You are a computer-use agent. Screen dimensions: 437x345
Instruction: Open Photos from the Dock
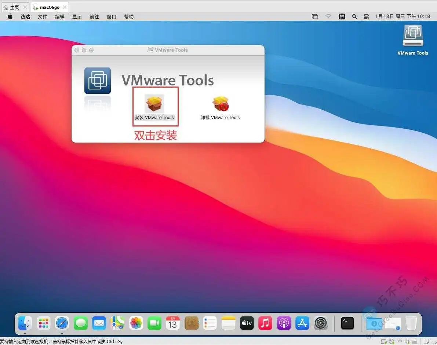coord(136,323)
